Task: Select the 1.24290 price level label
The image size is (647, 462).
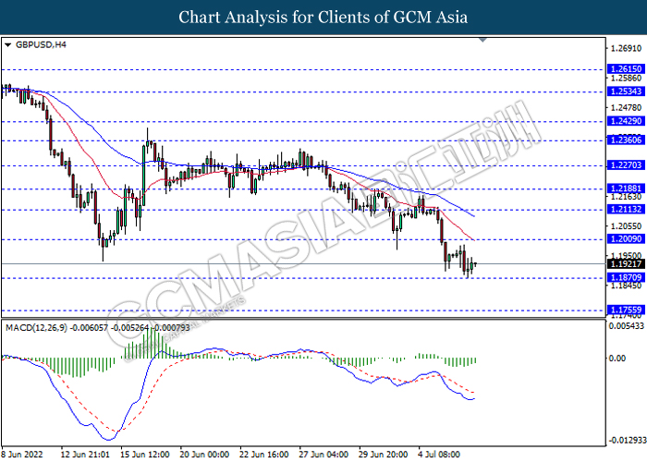Action: (x=627, y=121)
